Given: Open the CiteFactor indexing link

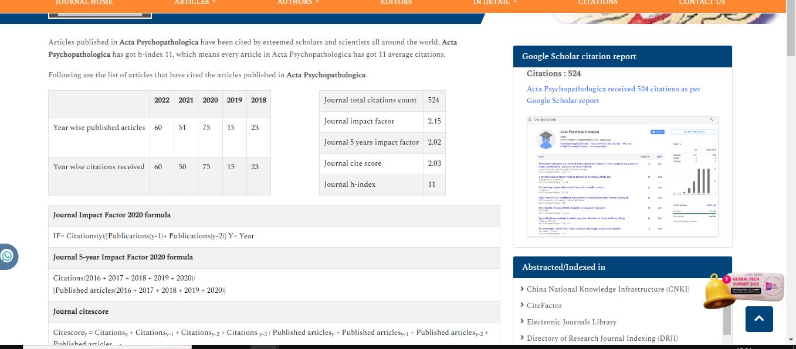Looking at the screenshot, I should (544, 305).
